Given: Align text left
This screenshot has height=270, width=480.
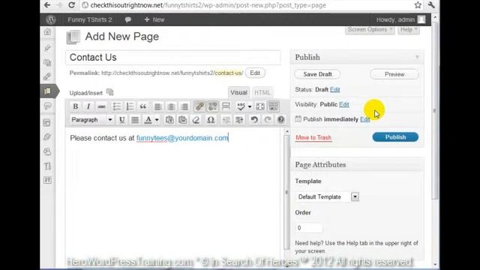Looking at the screenshot, I should point(158,106).
